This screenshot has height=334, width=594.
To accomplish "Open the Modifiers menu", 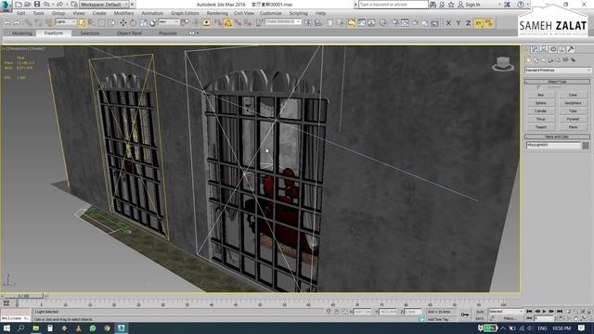I will coord(123,13).
